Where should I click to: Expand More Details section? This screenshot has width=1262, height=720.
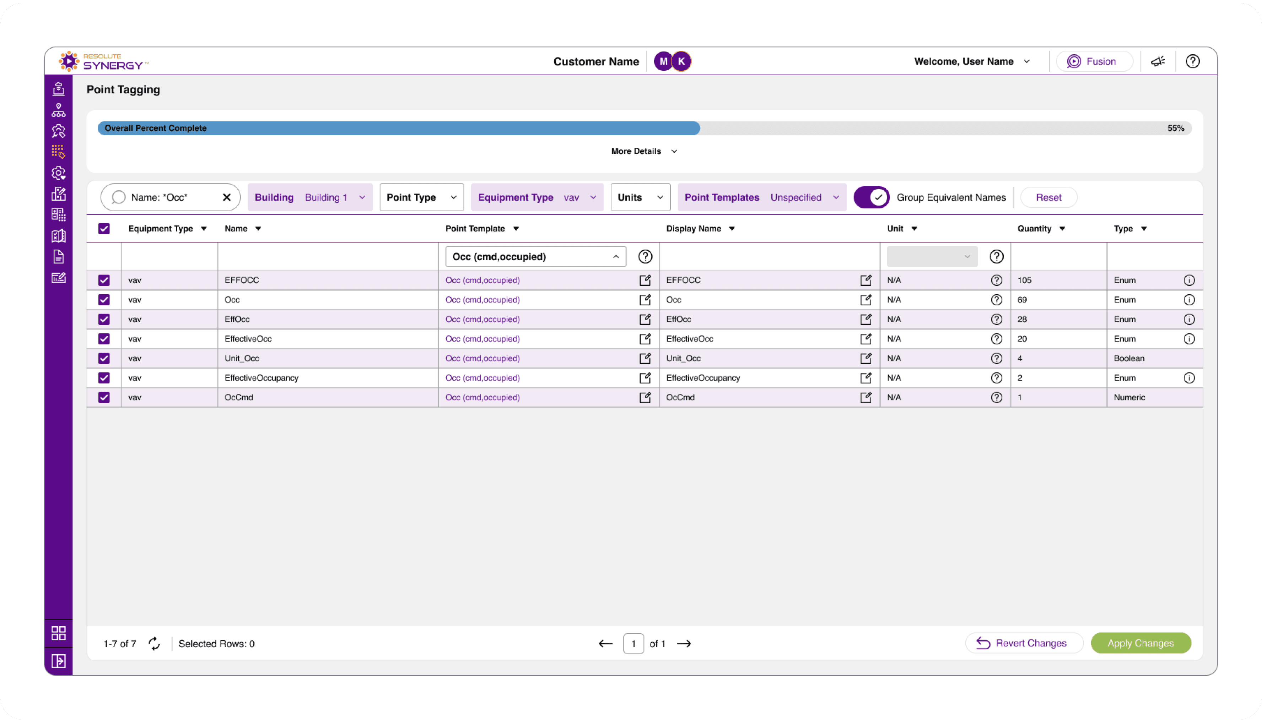pyautogui.click(x=644, y=151)
